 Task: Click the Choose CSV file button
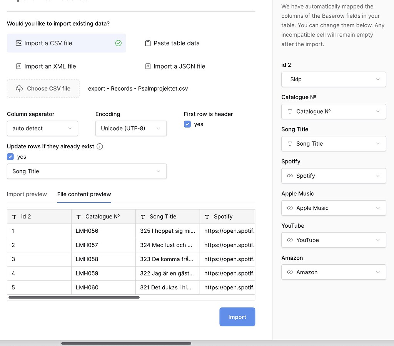(43, 88)
